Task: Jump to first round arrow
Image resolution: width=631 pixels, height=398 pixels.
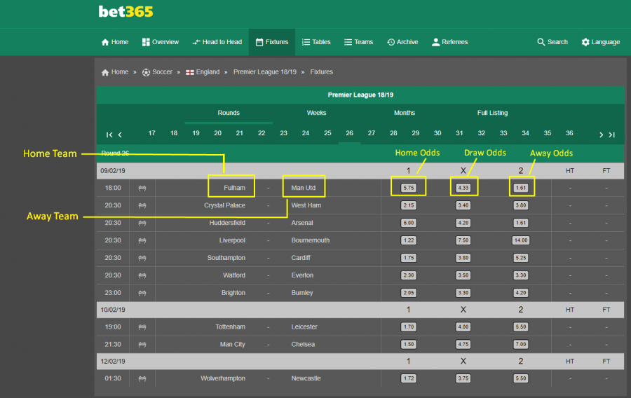Action: click(109, 135)
